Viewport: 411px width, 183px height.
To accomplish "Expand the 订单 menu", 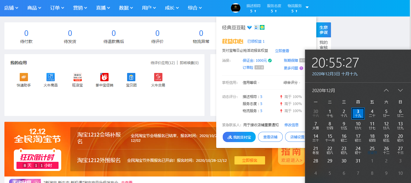I will tap(57, 8).
